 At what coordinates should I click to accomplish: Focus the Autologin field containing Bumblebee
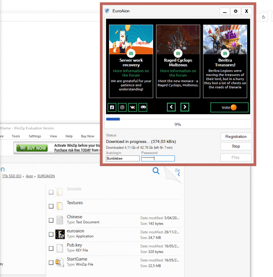click(x=123, y=158)
